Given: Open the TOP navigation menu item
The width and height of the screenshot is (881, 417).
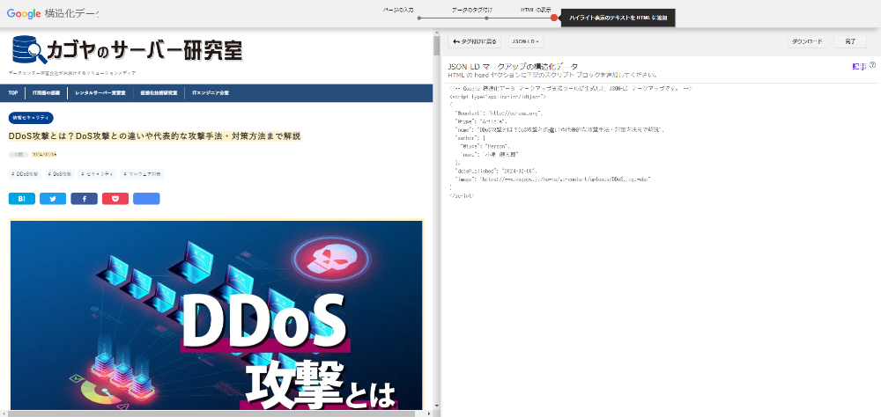Looking at the screenshot, I should click(x=13, y=92).
